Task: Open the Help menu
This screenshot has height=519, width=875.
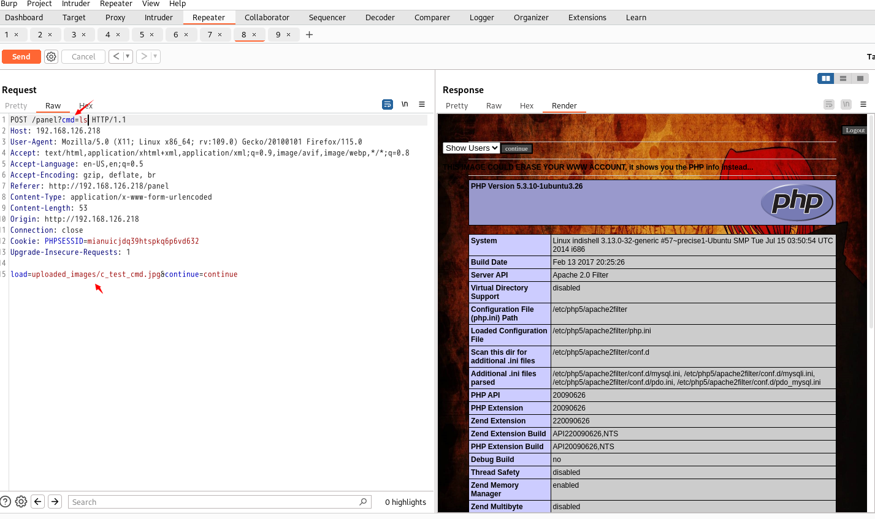Action: point(177,4)
